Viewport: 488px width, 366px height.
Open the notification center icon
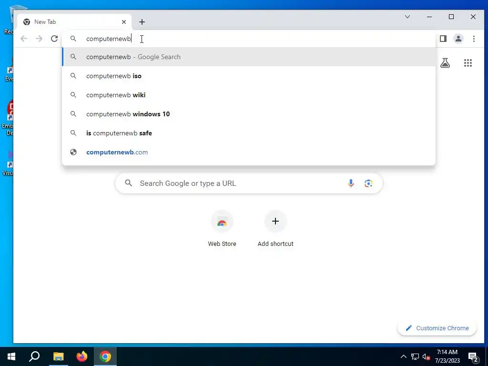tap(473, 357)
